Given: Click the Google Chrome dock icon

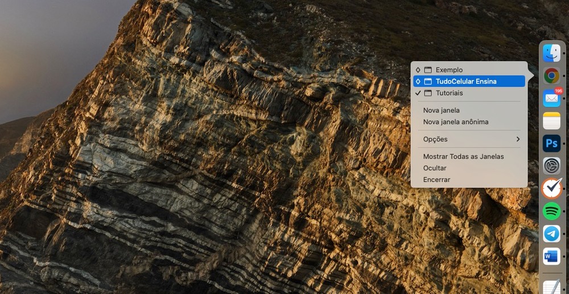Looking at the screenshot, I should pyautogui.click(x=551, y=76).
